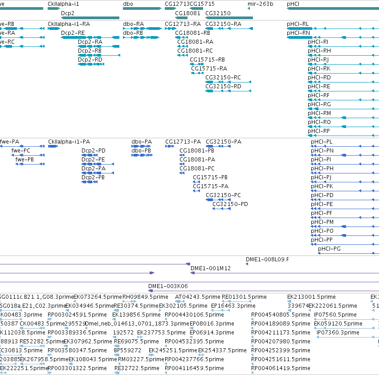The height and width of the screenshot is (375, 379).
Task: Click protein CG18081-PA label
Action: pos(197,160)
